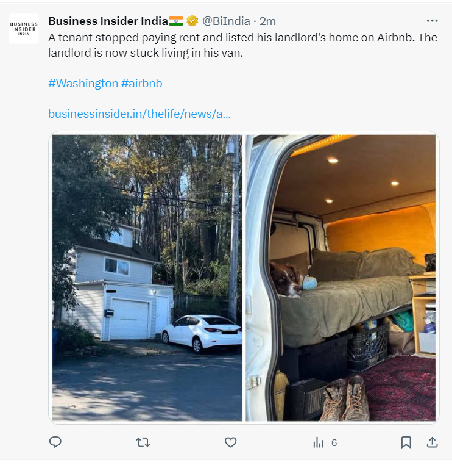Bookmark this tweet
Image resolution: width=452 pixels, height=465 pixels.
[406, 442]
